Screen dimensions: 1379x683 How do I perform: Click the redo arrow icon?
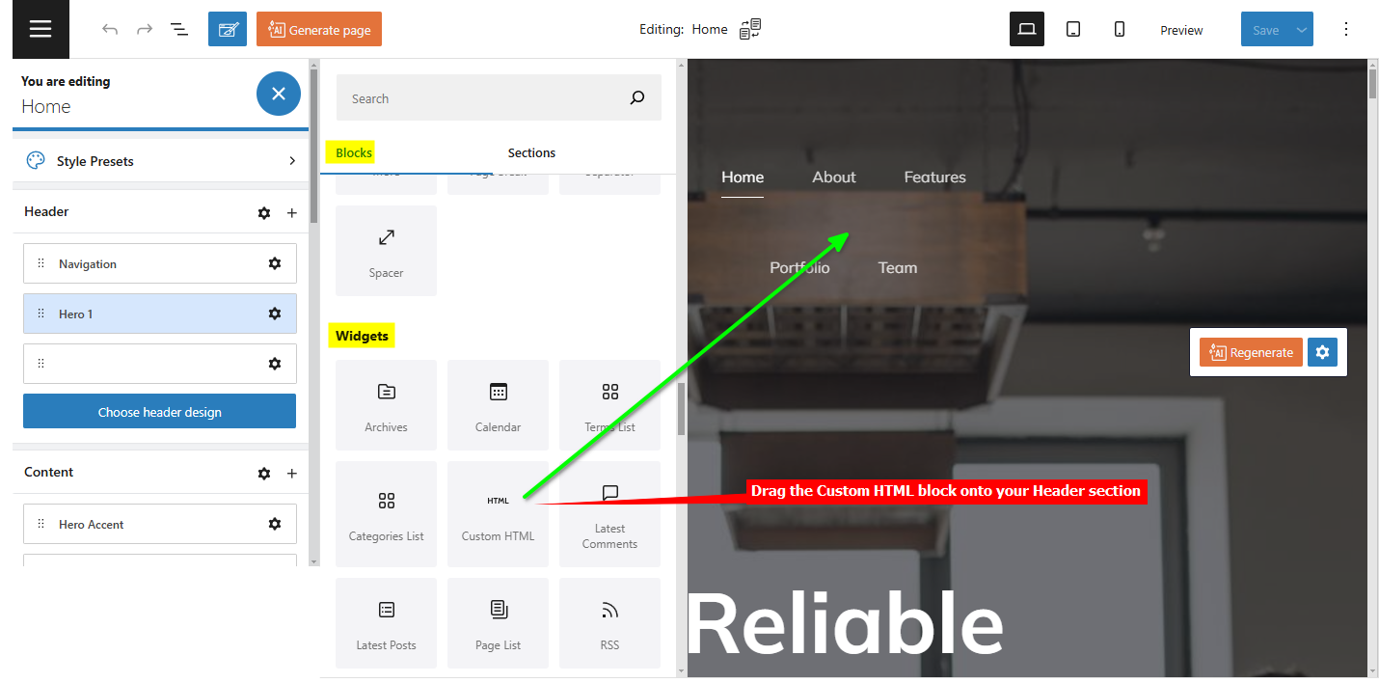[x=145, y=30]
